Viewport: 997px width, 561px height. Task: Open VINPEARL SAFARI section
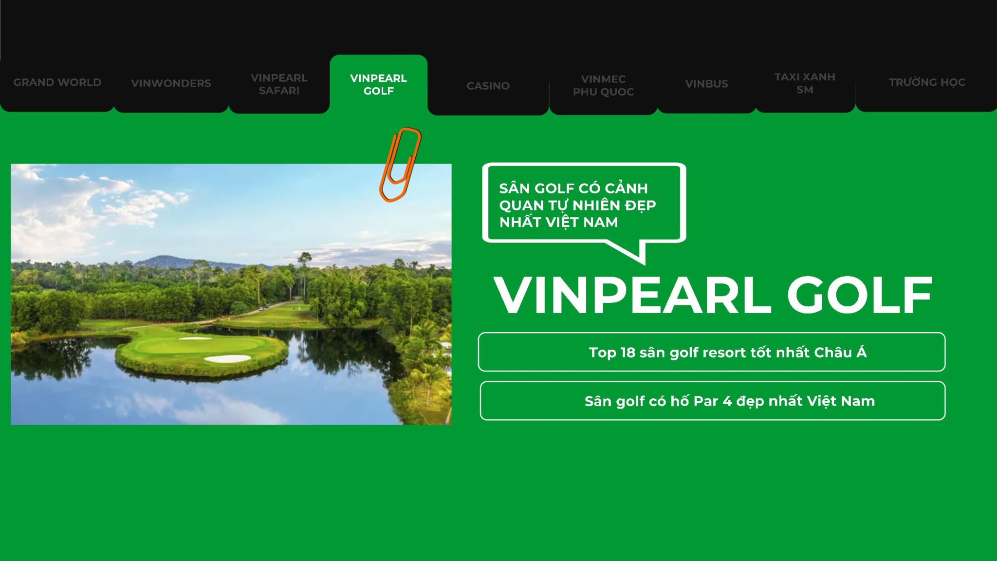click(x=277, y=84)
